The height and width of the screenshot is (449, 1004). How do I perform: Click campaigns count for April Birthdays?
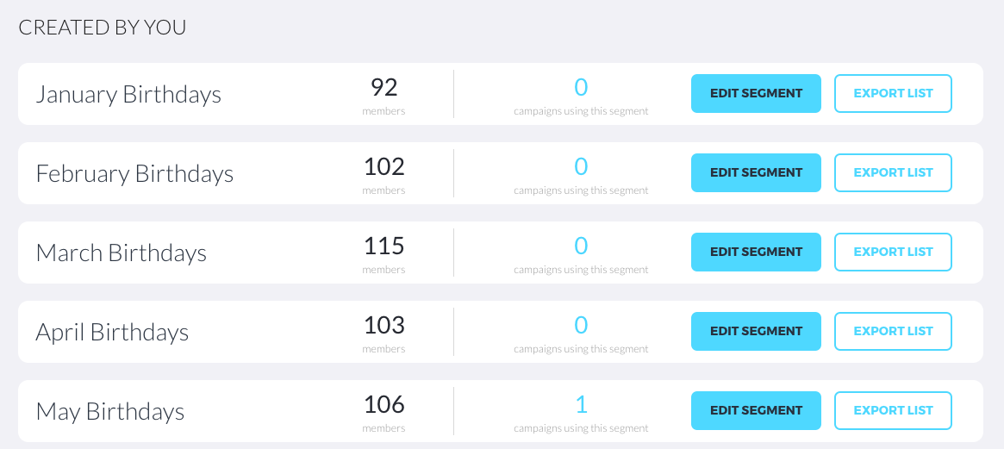(x=581, y=326)
